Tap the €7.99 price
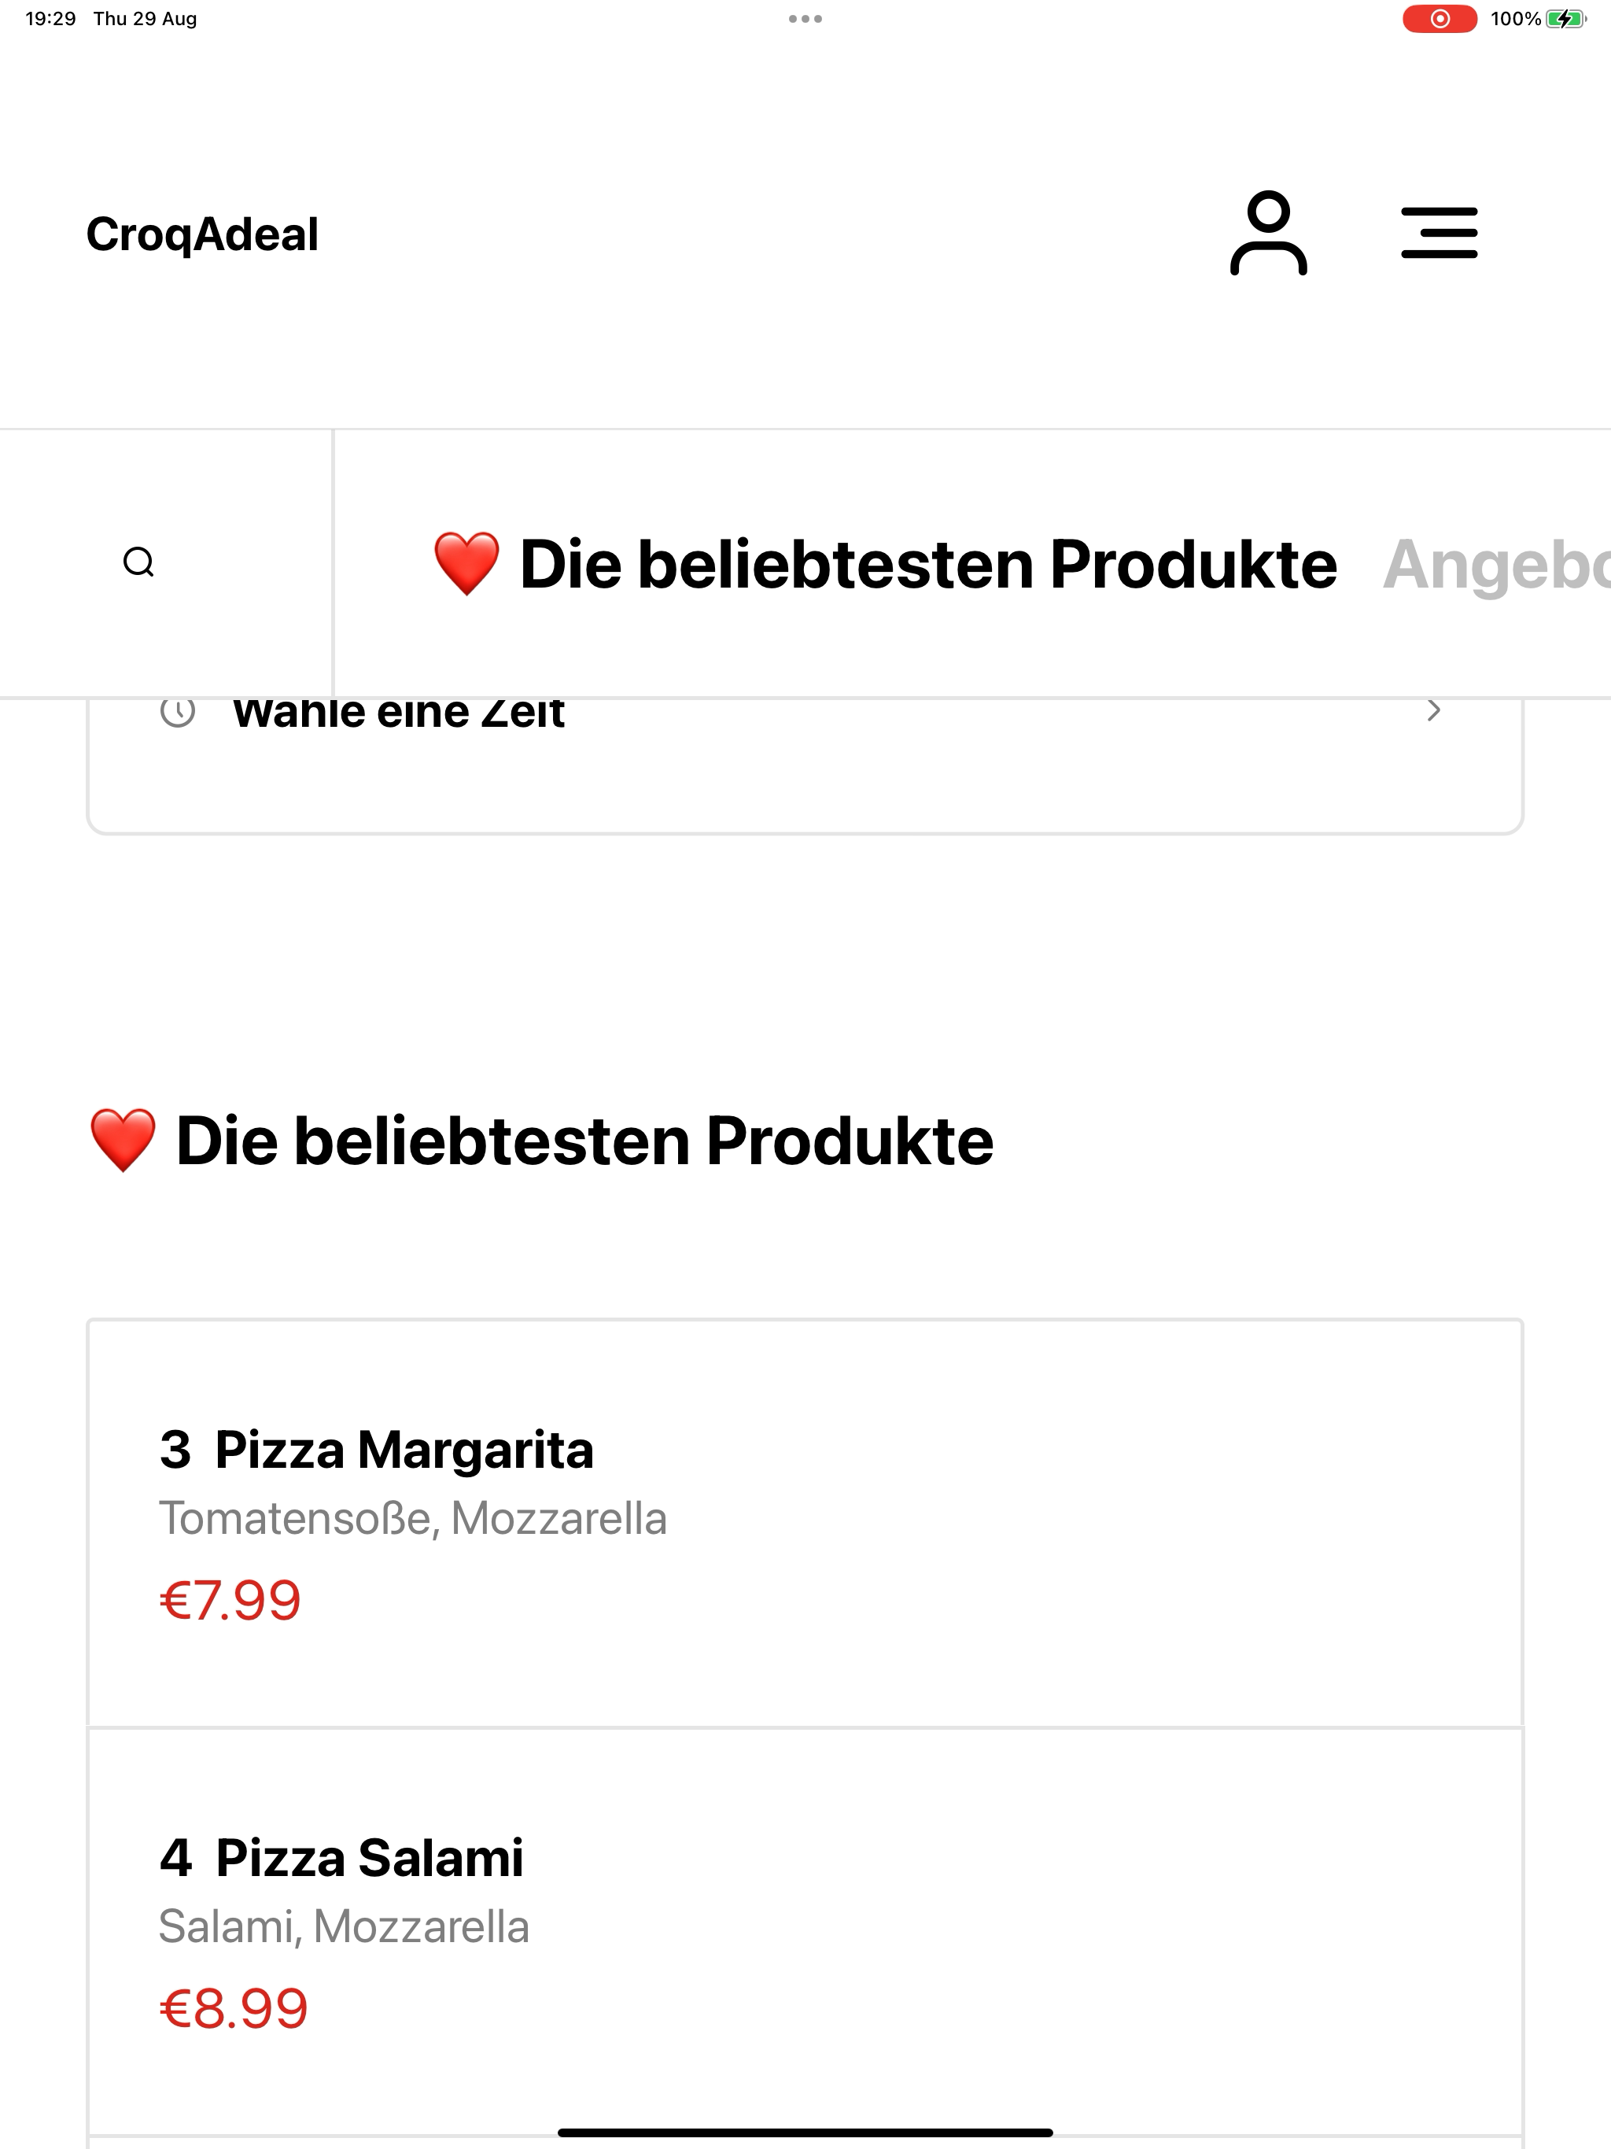Screen dimensions: 1611x2149 (230, 1600)
